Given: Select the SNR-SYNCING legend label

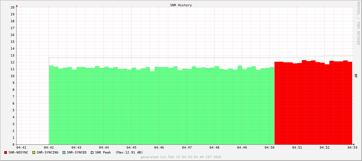Looking at the screenshot, I should click(47, 153).
